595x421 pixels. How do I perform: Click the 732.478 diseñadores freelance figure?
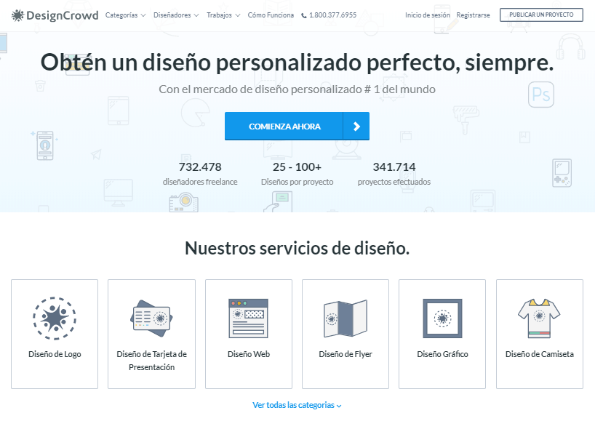click(200, 174)
